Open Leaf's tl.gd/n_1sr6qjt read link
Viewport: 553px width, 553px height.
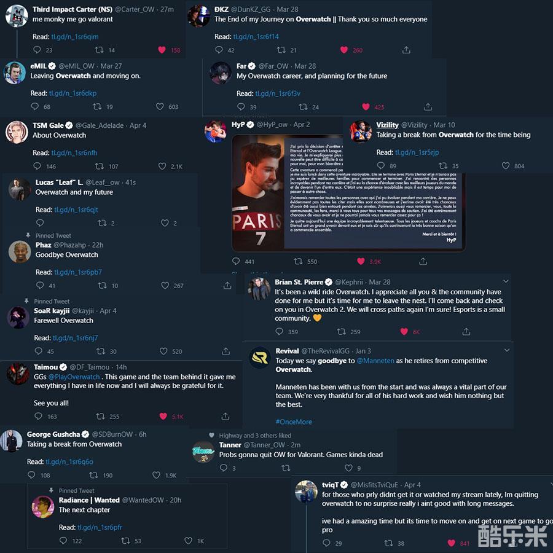76,210
